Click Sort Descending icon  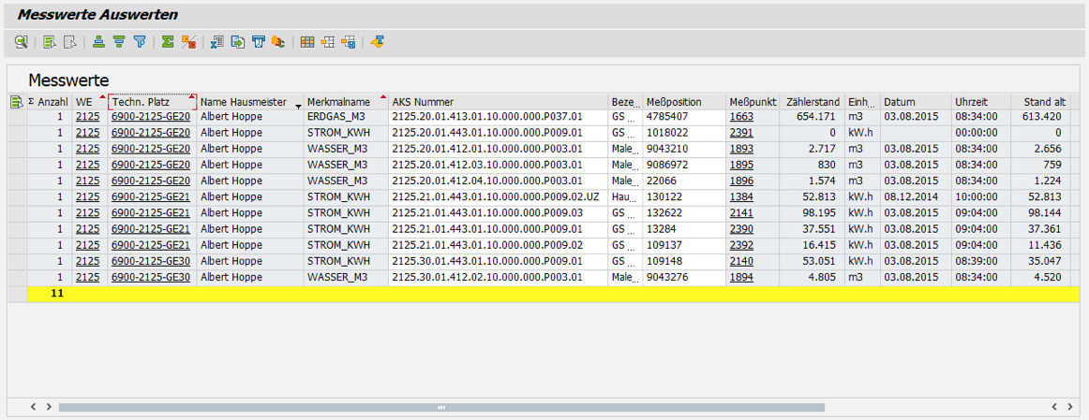pyautogui.click(x=119, y=42)
